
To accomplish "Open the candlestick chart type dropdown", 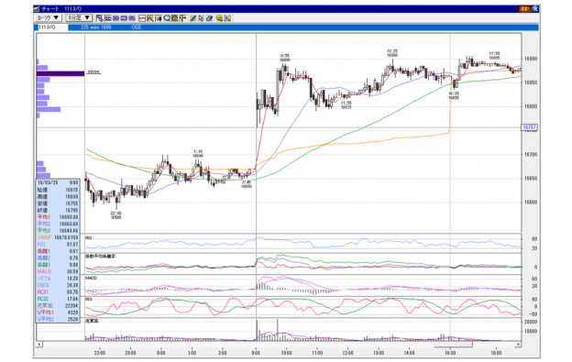I will pos(49,17).
